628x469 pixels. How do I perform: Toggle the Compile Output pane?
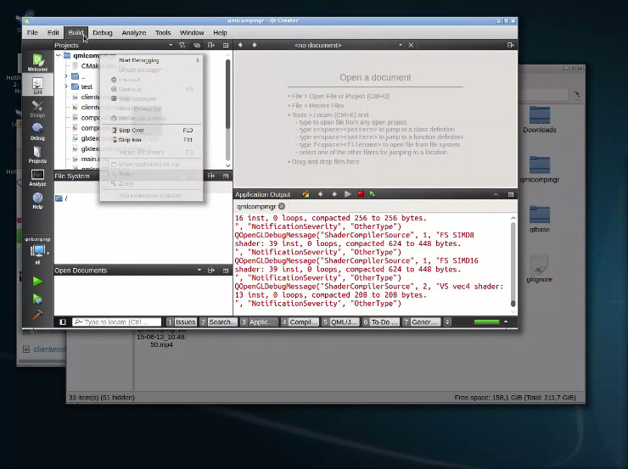(300, 321)
